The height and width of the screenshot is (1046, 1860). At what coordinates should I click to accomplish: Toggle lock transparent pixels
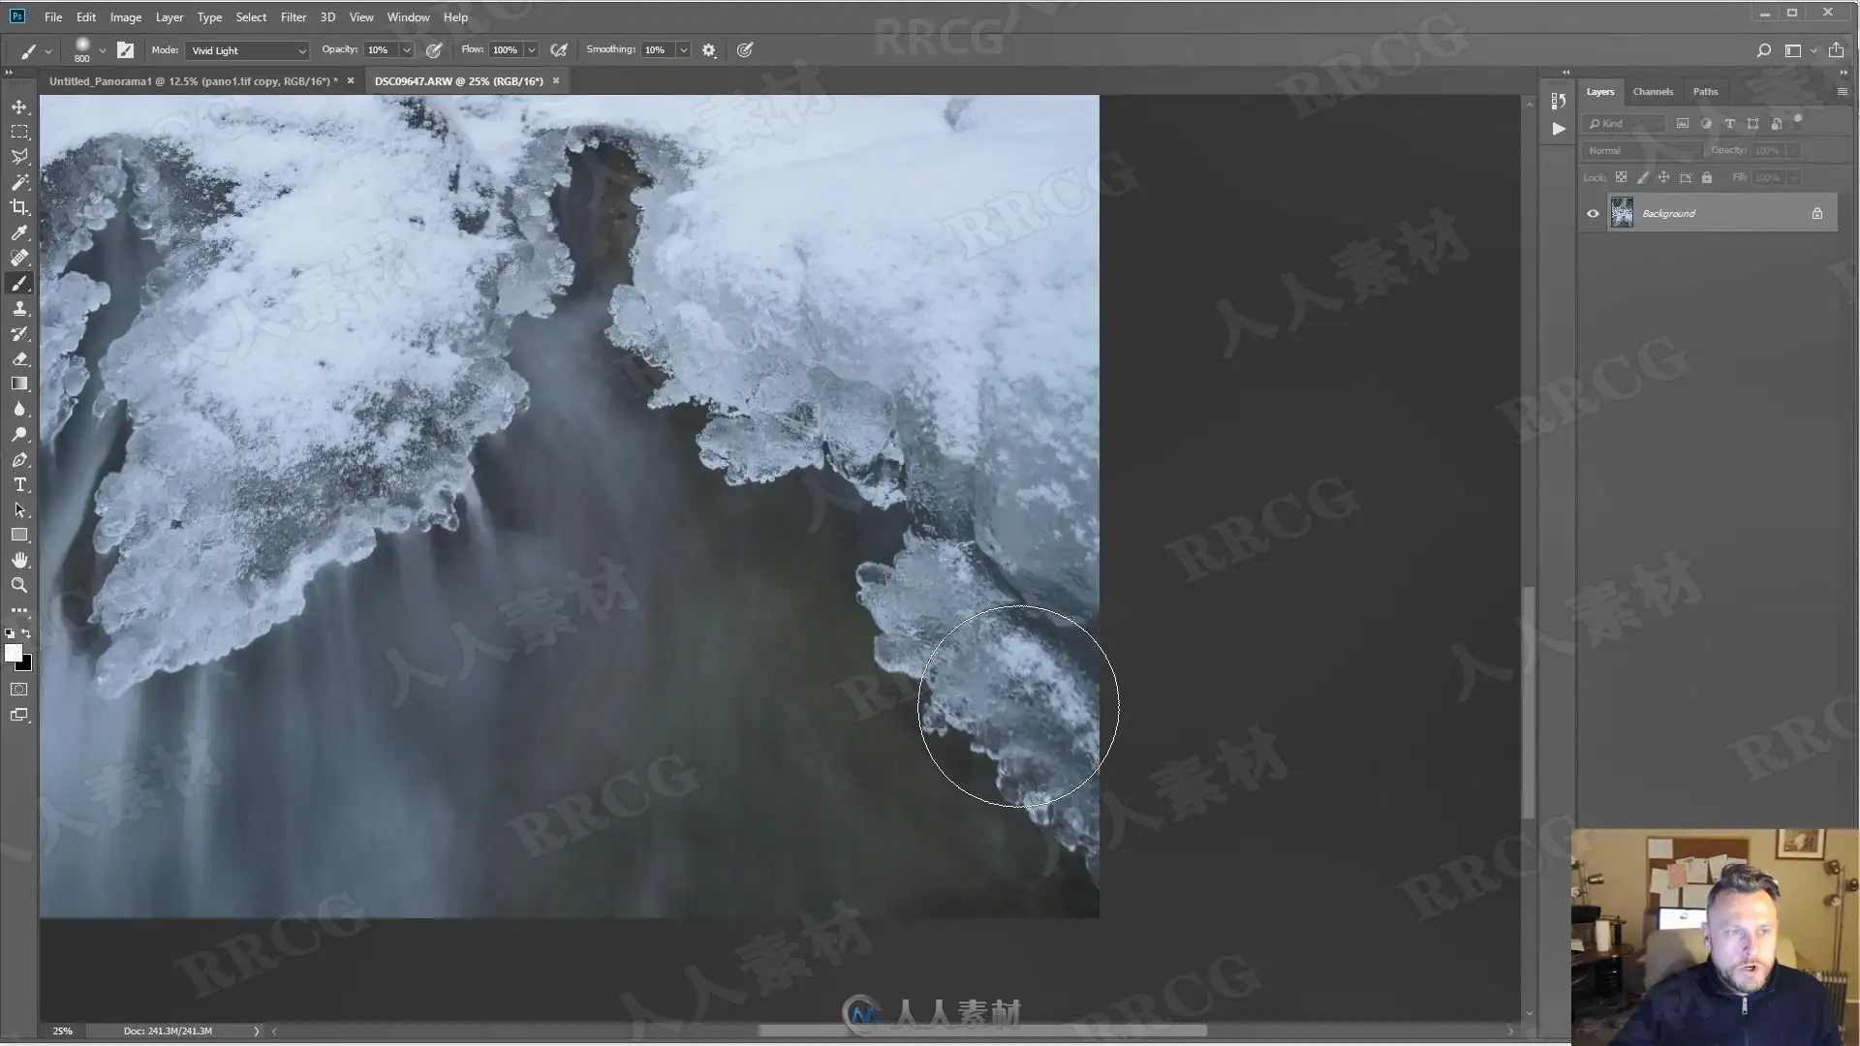1621,177
